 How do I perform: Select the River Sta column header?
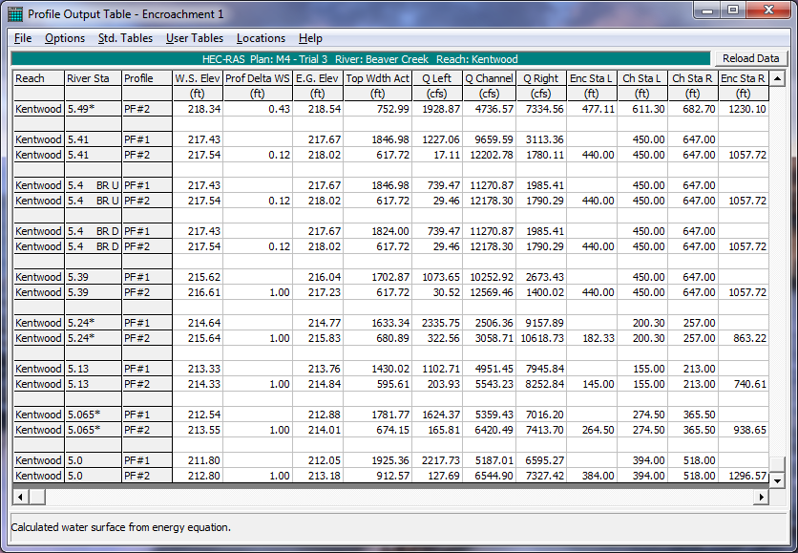click(93, 78)
